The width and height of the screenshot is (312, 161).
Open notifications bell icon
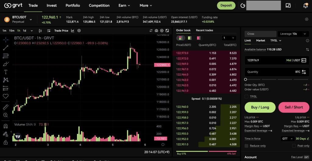pos(305,5)
